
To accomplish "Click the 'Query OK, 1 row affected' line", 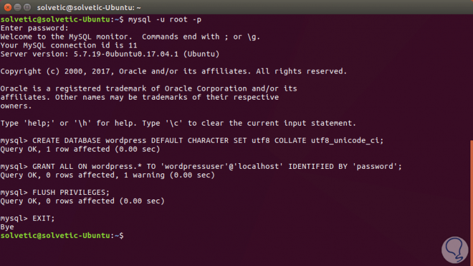I will coord(81,149).
